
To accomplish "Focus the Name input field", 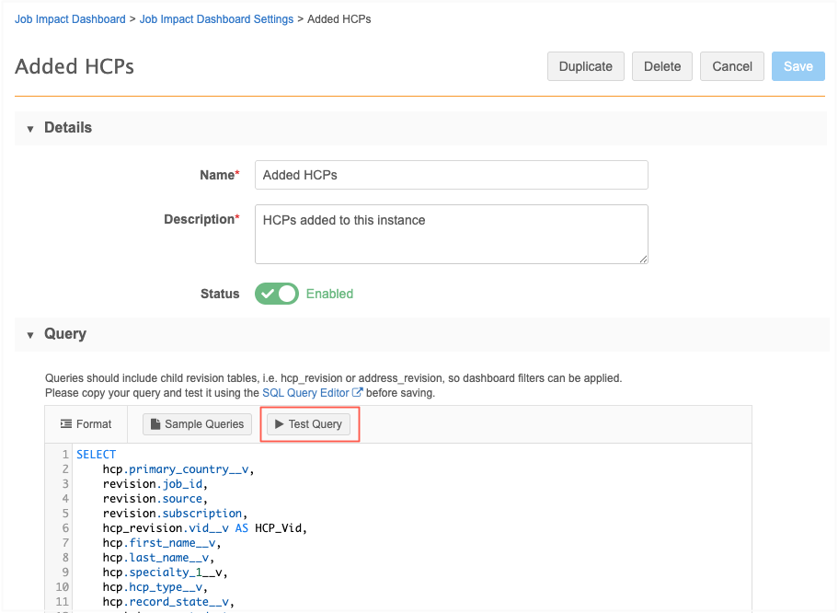I will pyautogui.click(x=452, y=175).
